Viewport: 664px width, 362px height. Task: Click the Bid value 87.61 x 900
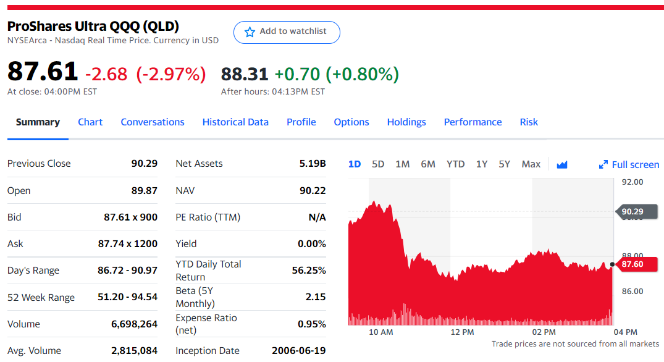click(130, 217)
